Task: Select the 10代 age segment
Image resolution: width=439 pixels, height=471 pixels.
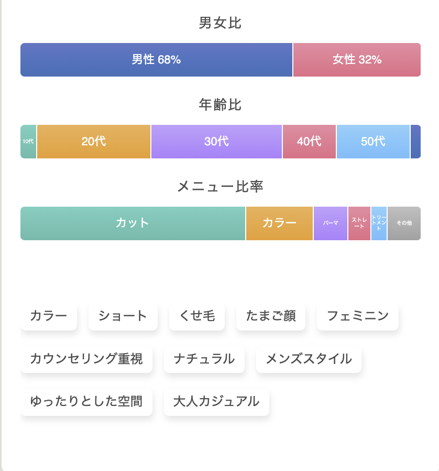Action: click(x=28, y=142)
